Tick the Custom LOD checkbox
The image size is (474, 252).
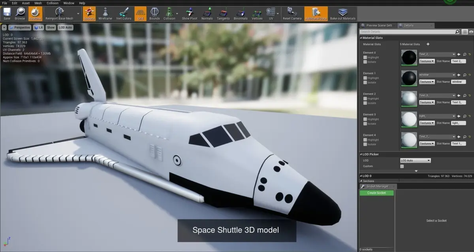(402, 166)
